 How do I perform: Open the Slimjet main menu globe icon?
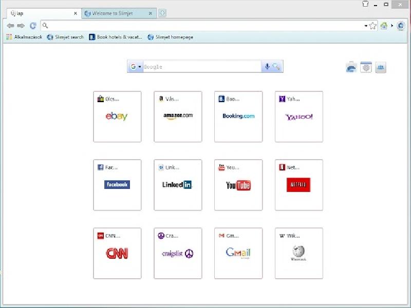[x=401, y=26]
